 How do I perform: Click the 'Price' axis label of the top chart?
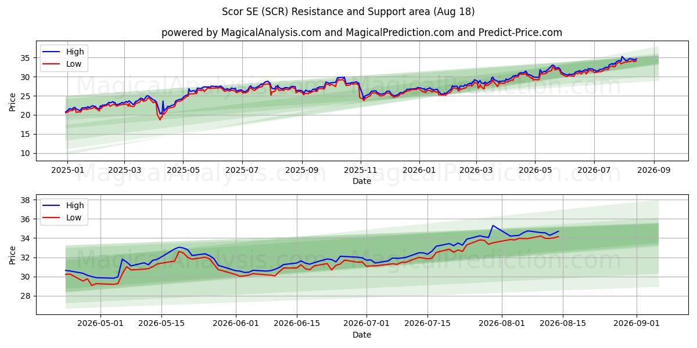click(x=13, y=101)
